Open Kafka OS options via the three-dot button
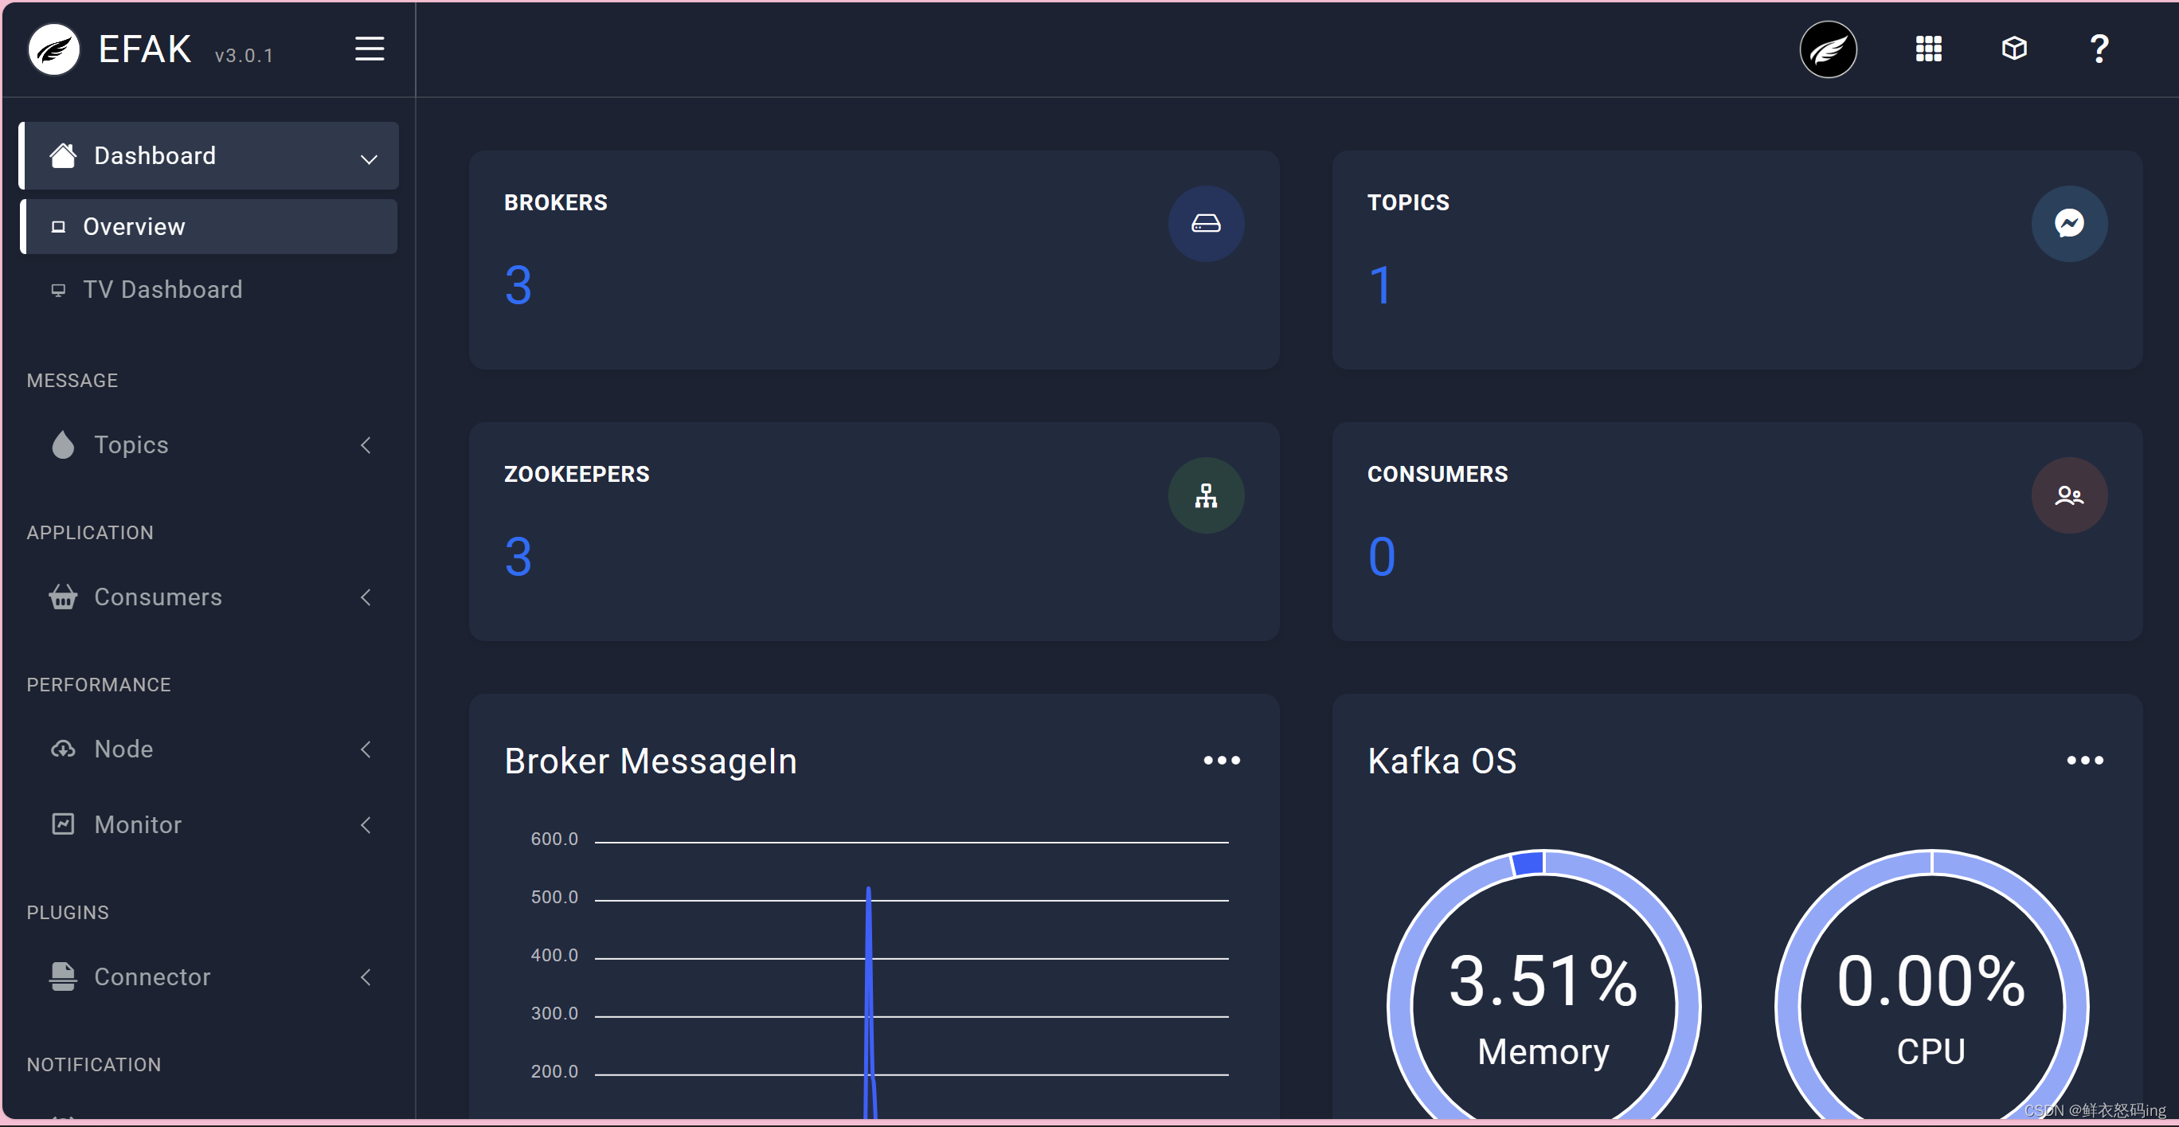This screenshot has height=1127, width=2179. (x=2084, y=760)
